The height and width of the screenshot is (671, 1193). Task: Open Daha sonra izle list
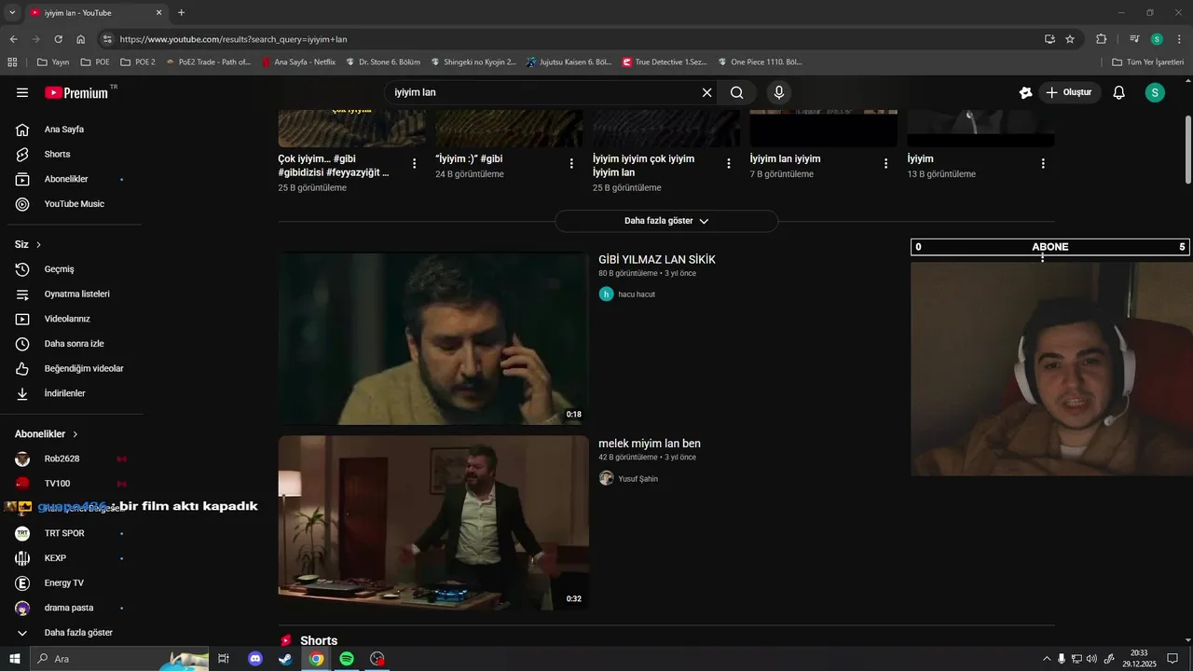click(x=75, y=344)
